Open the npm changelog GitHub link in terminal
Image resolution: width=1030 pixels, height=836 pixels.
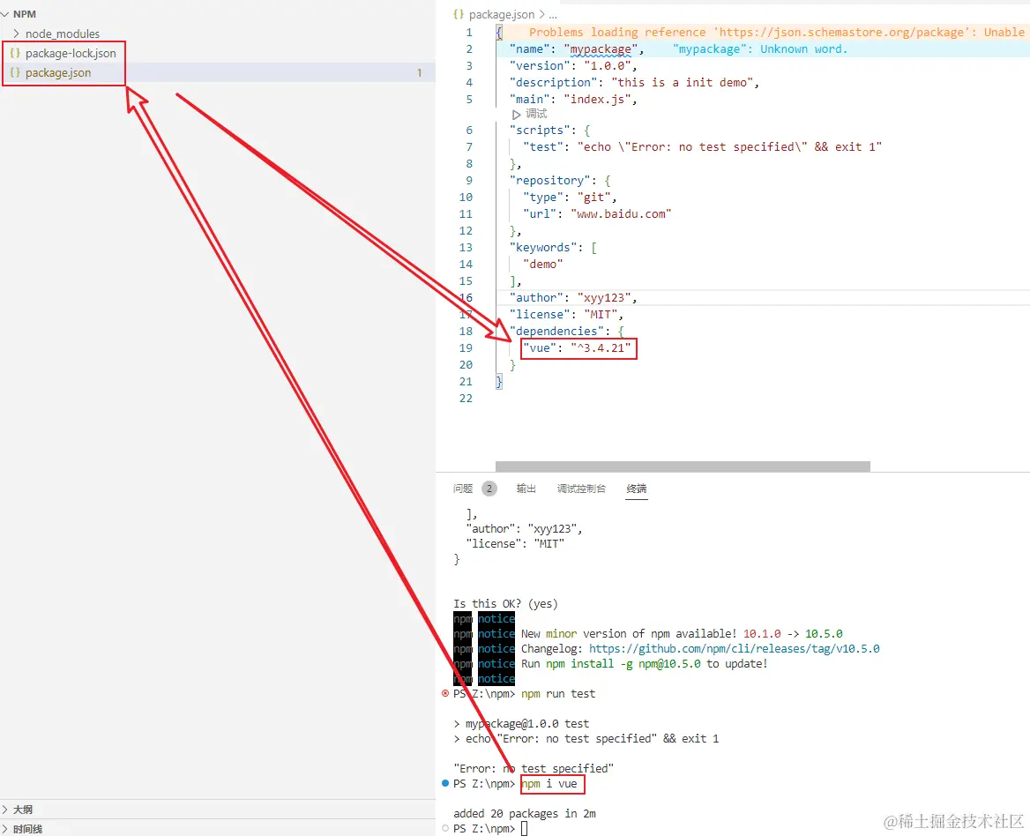(735, 649)
